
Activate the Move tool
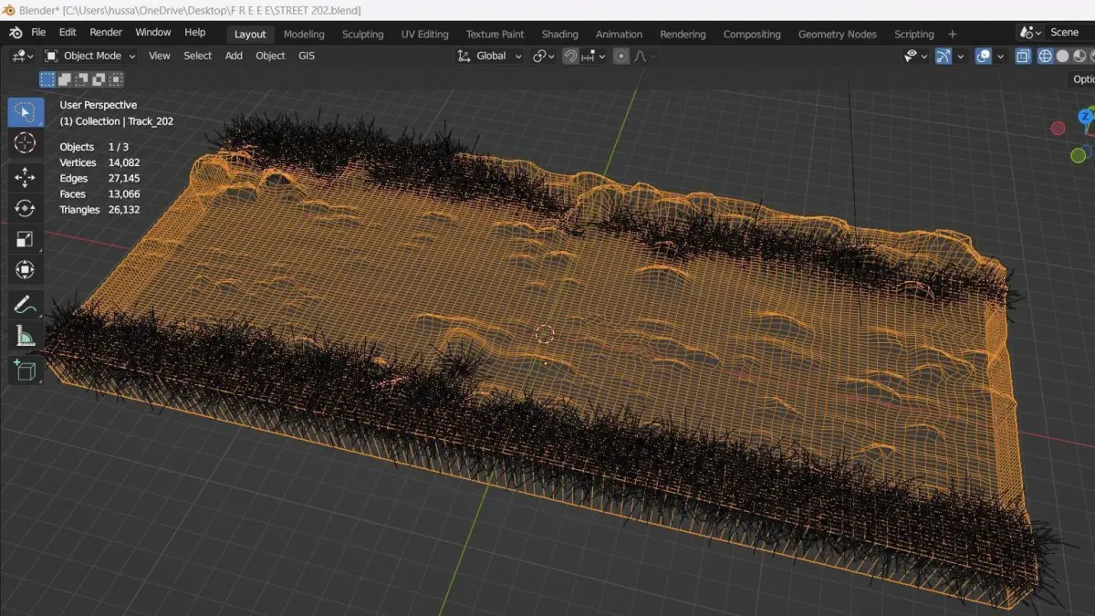click(25, 176)
